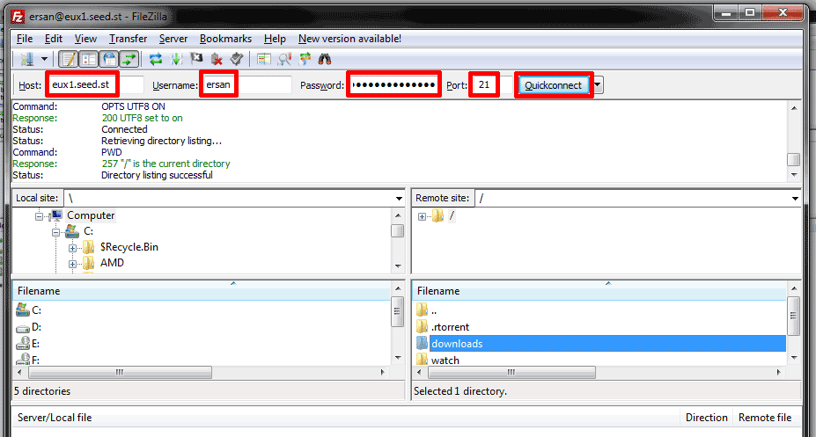Viewport: 816px width, 437px height.
Task: Sort local files by Filename header
Action: 202,291
